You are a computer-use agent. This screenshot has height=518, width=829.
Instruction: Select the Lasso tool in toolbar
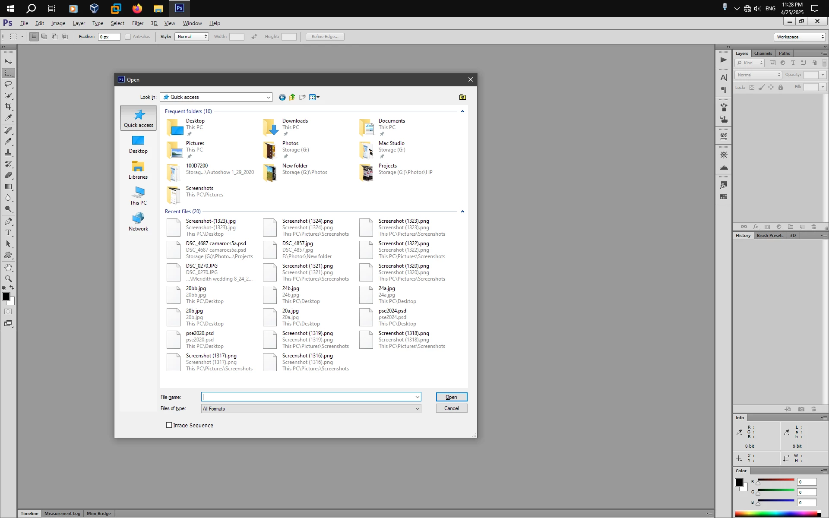pyautogui.click(x=8, y=84)
